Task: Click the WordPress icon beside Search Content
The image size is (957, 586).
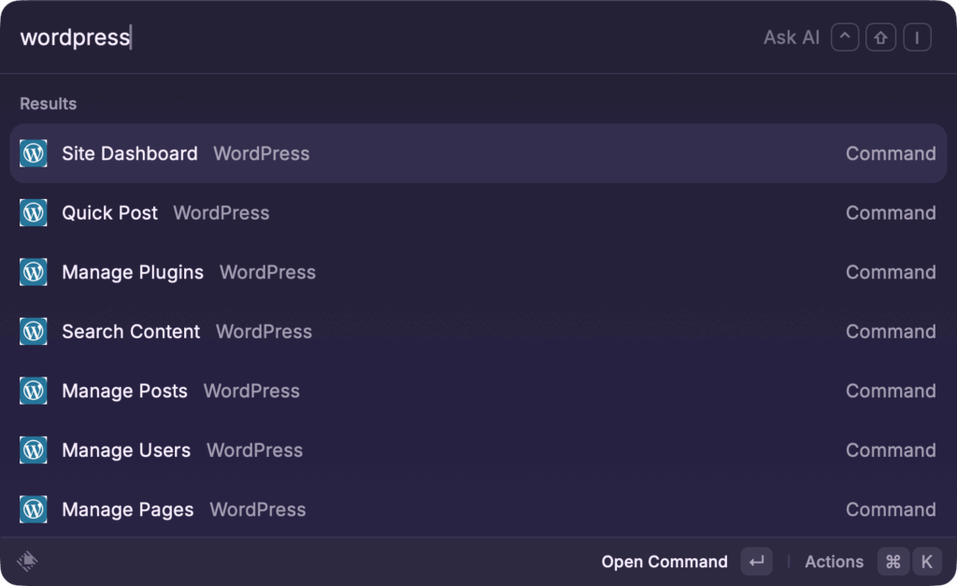Action: point(34,331)
